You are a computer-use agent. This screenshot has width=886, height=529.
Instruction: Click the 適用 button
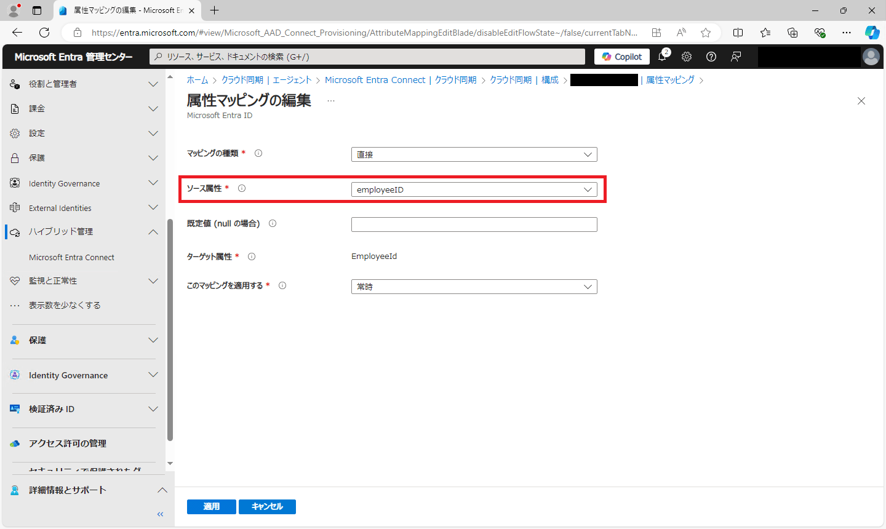(212, 507)
